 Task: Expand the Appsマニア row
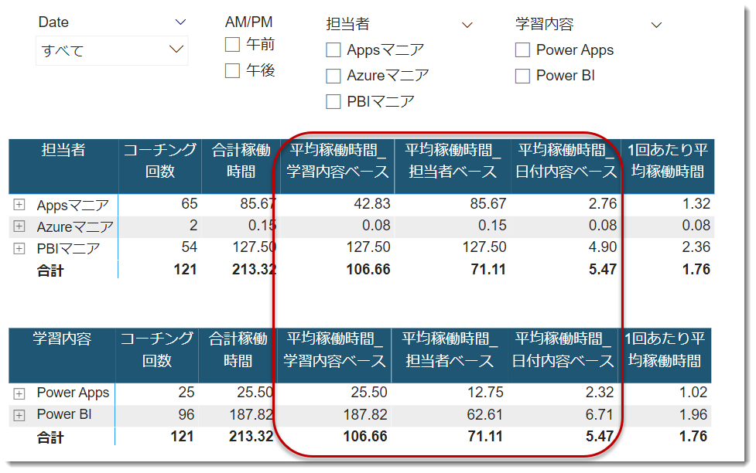(19, 205)
